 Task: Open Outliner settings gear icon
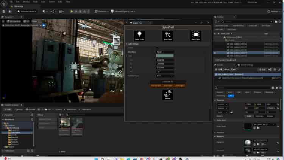[279, 22]
